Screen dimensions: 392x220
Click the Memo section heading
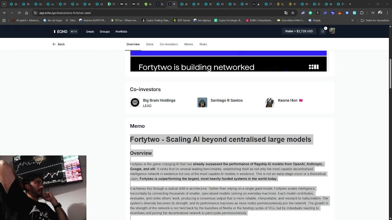(x=137, y=126)
